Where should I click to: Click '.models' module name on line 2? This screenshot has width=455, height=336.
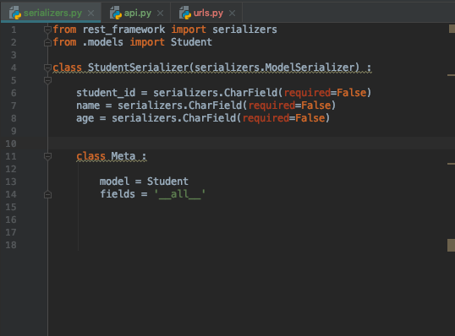tap(102, 42)
